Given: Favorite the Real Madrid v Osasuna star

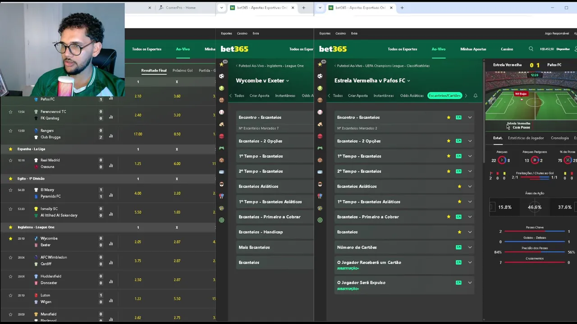Looking at the screenshot, I should tap(10, 160).
